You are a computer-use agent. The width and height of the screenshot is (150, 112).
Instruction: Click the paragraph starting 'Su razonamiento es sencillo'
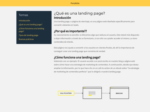(96, 38)
